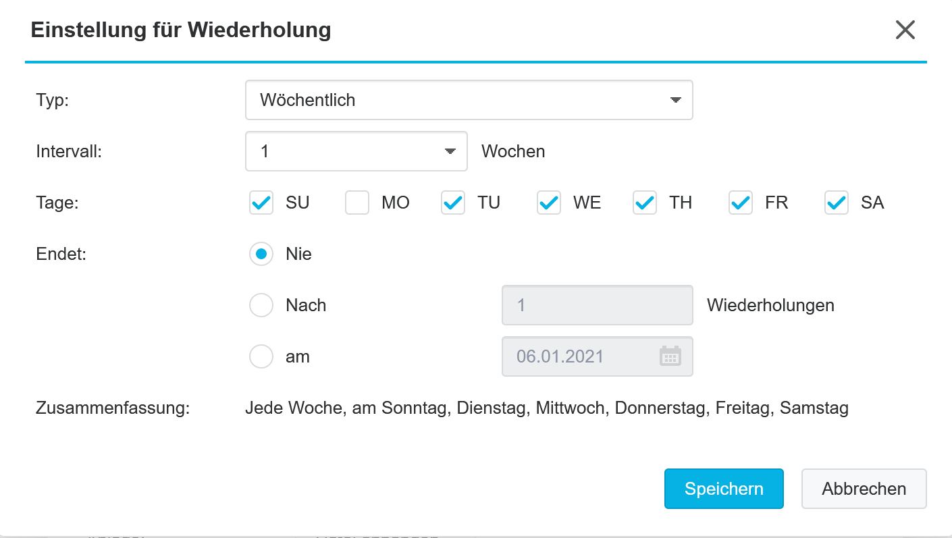Enable the MO day checkbox
This screenshot has height=538, width=952.
pos(357,203)
